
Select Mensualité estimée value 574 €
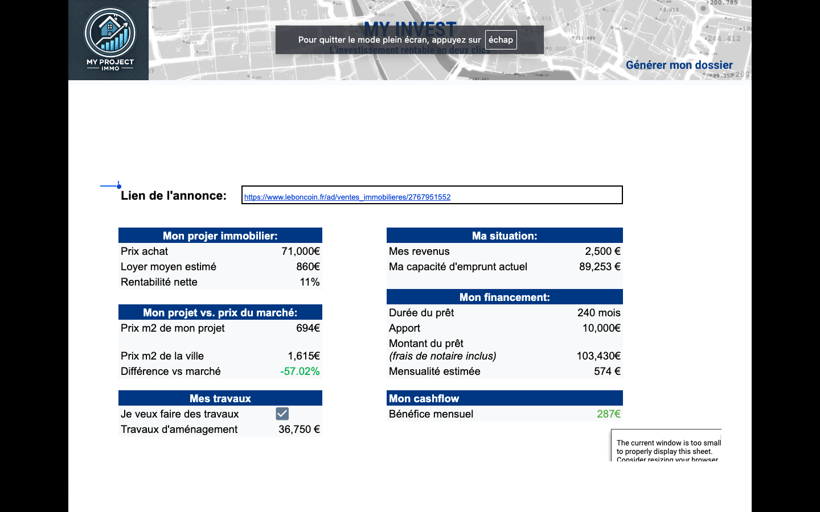(607, 371)
